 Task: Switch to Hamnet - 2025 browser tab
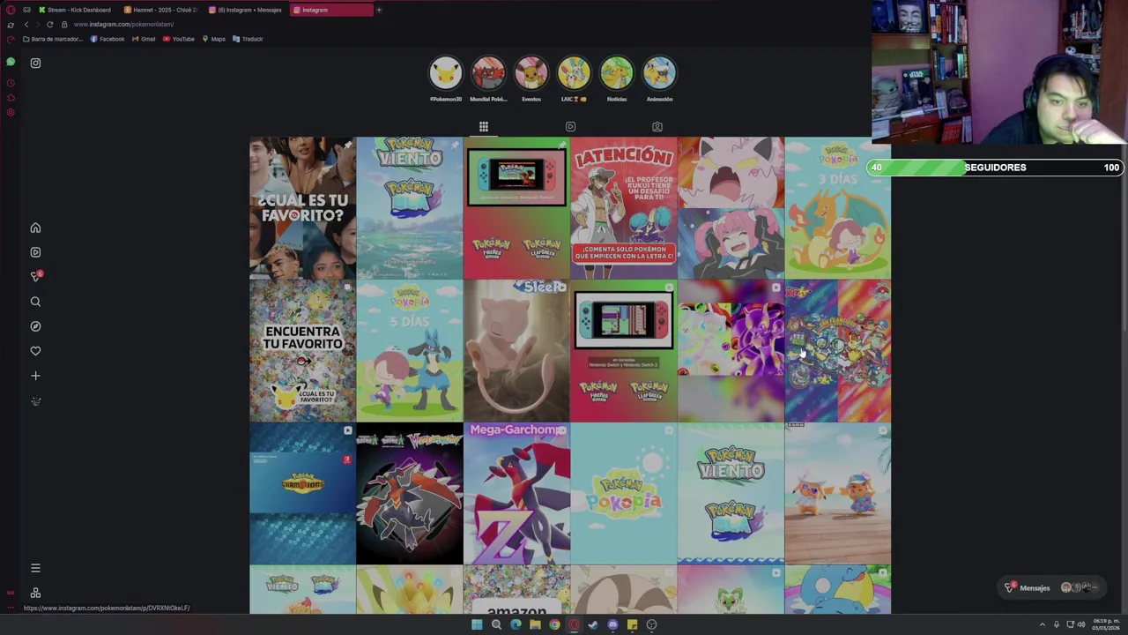pos(161,10)
